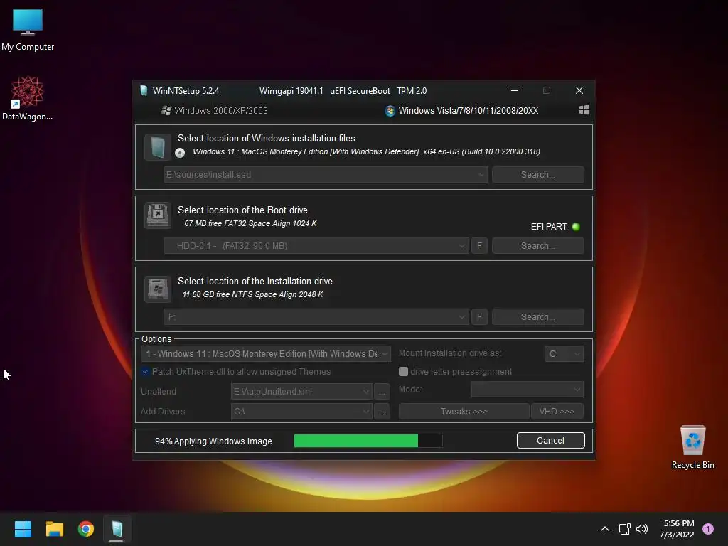Screen dimensions: 728x546
Task: Expand the Mount Installation drive C: dropdown
Action: tap(577, 354)
